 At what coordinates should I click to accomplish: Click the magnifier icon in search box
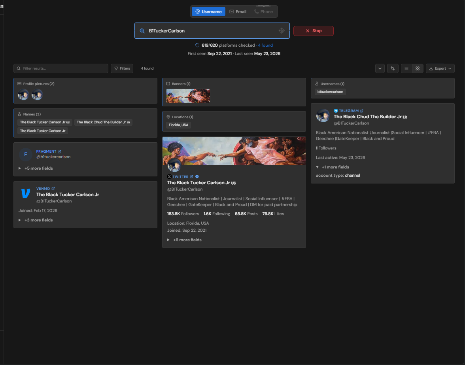142,31
